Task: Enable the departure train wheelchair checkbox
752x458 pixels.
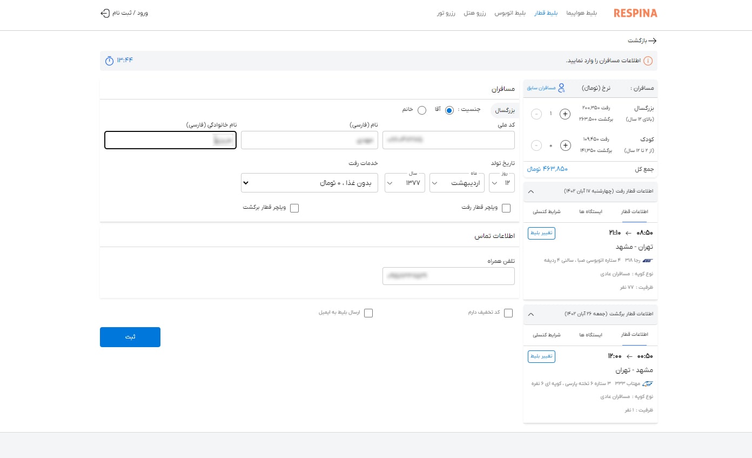Action: pyautogui.click(x=506, y=208)
